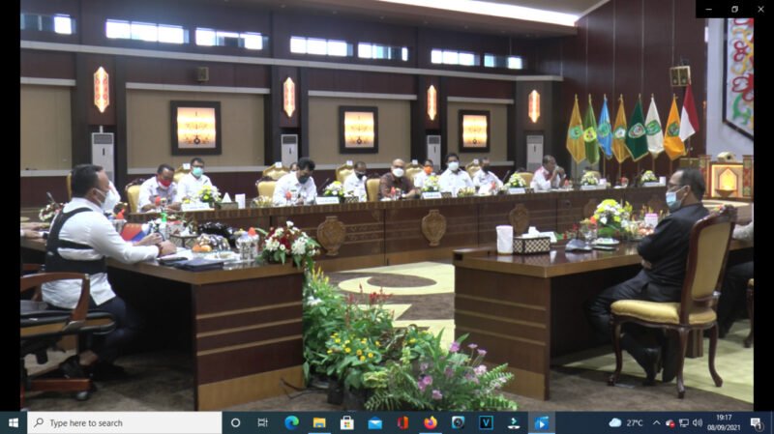The height and width of the screenshot is (434, 774).
Task: Open File Explorer from the taskbar
Action: 318,422
